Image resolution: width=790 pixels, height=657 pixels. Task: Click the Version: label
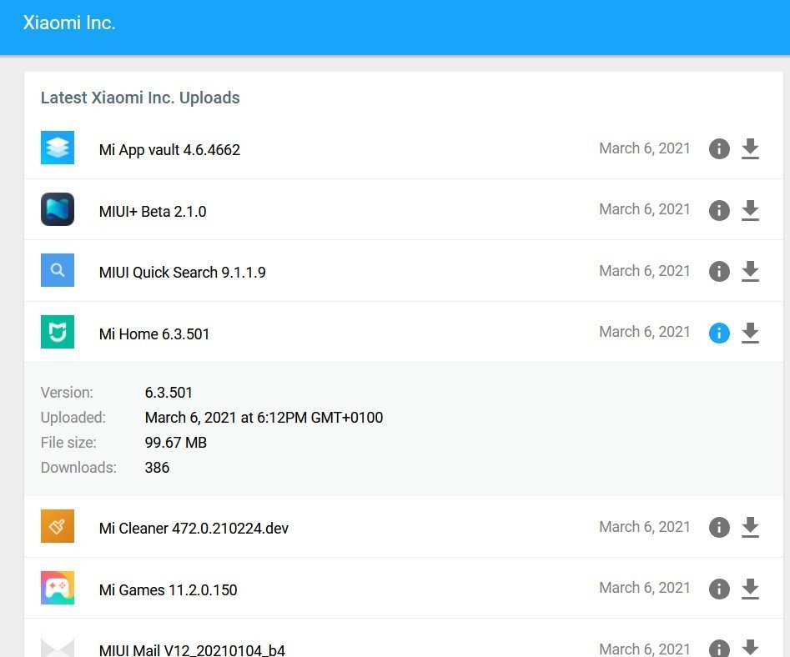[x=67, y=392]
